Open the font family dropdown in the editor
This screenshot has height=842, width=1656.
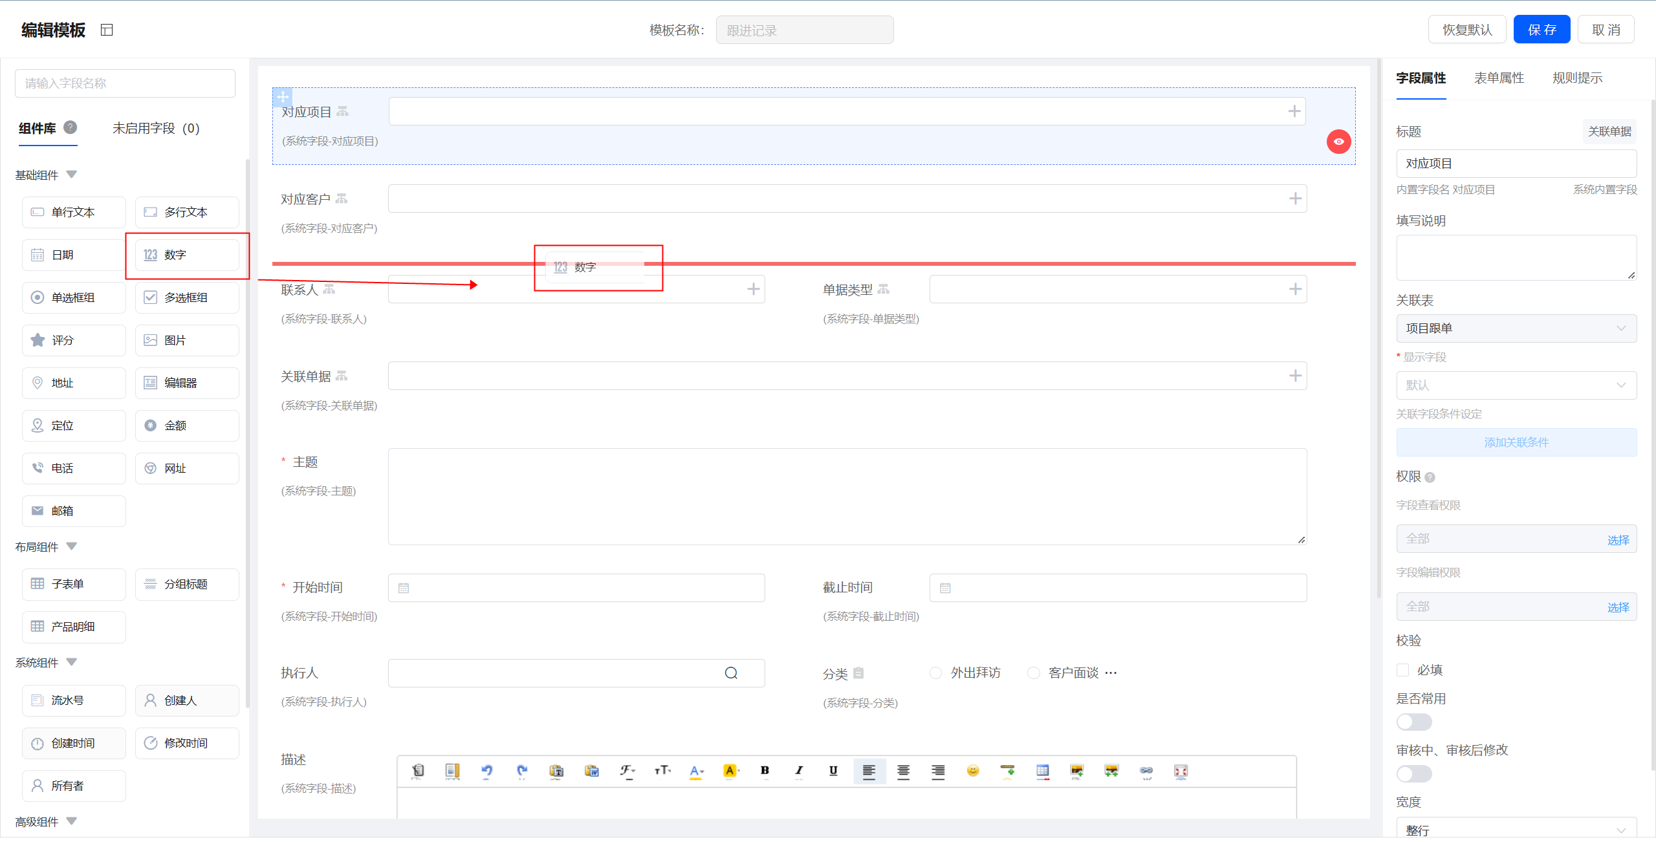(x=627, y=771)
